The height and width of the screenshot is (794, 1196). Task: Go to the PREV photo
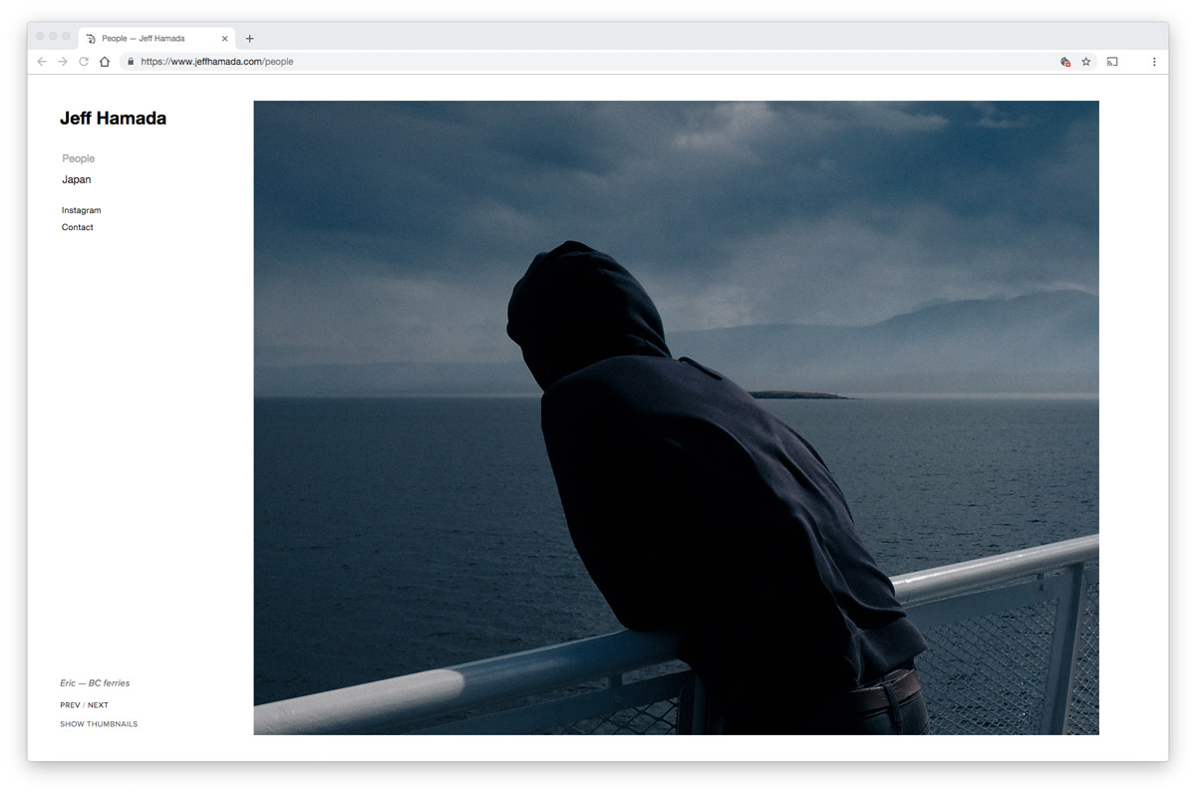70,705
